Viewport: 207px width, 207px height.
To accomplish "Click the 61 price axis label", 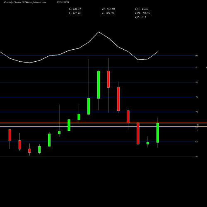I will coord(197,142).
